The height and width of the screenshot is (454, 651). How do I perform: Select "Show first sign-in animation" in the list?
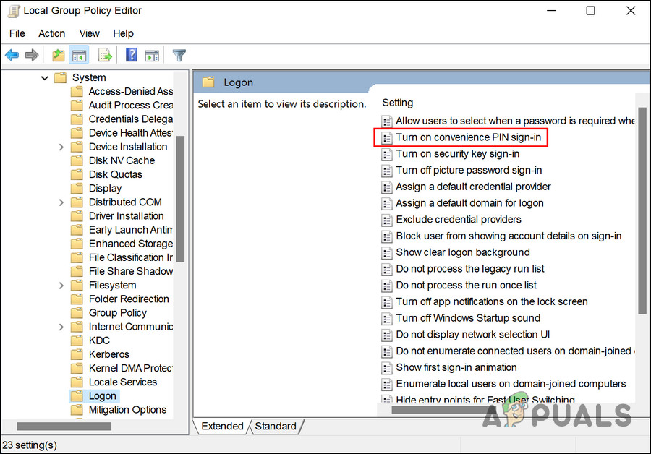click(x=454, y=367)
